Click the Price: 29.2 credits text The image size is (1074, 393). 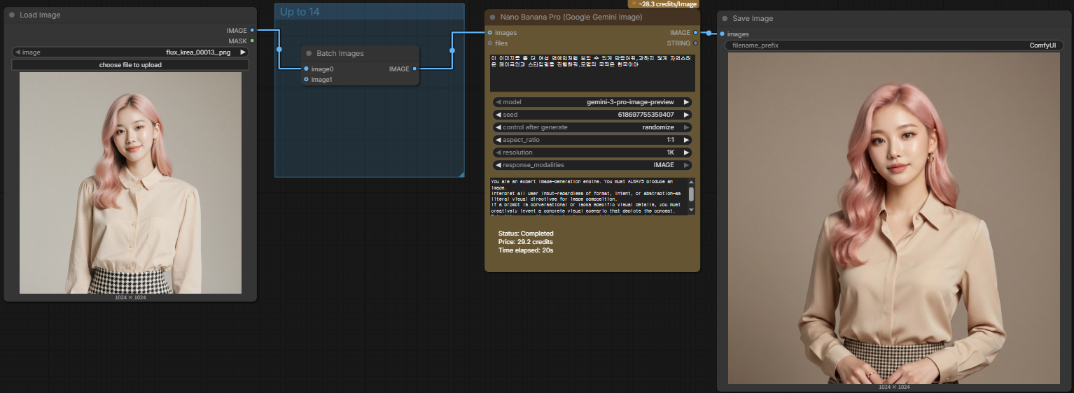point(525,242)
